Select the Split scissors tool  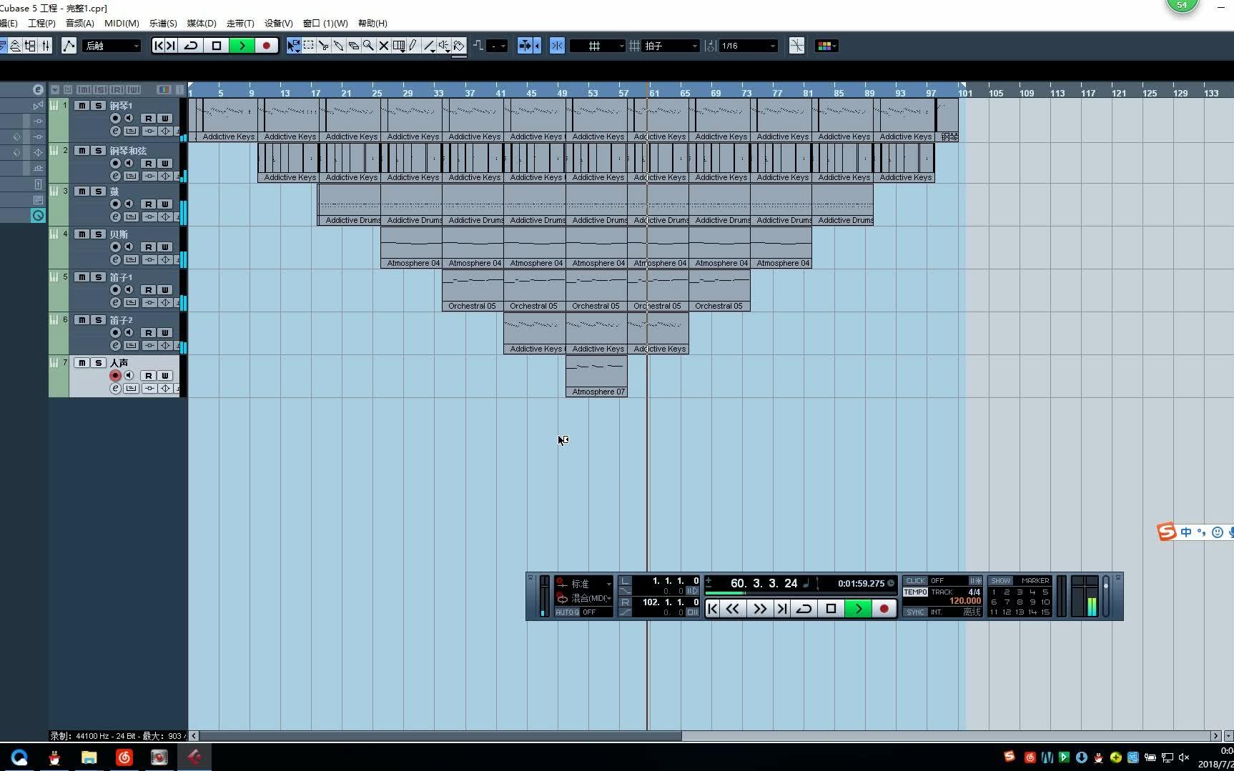[323, 46]
